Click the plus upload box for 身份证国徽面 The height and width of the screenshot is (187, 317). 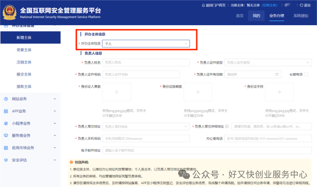[198, 92]
